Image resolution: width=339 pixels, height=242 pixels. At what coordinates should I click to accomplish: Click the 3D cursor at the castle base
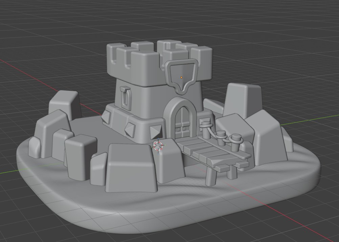[158, 146]
